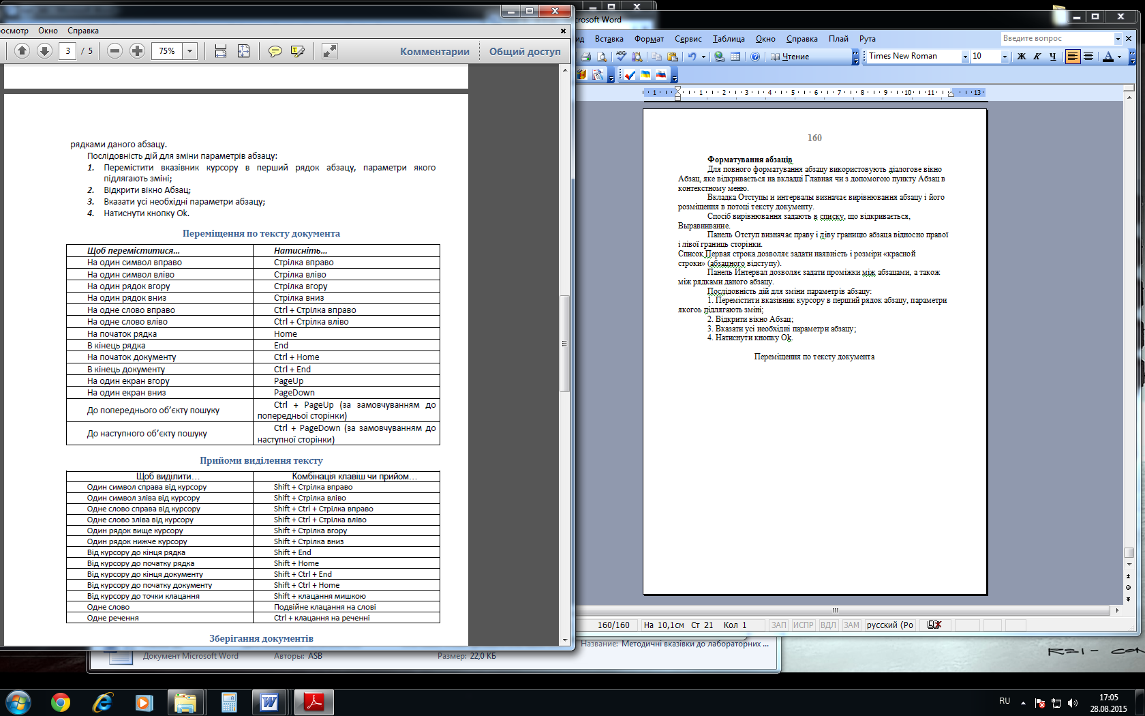Open Вставка menu in Word

point(609,39)
